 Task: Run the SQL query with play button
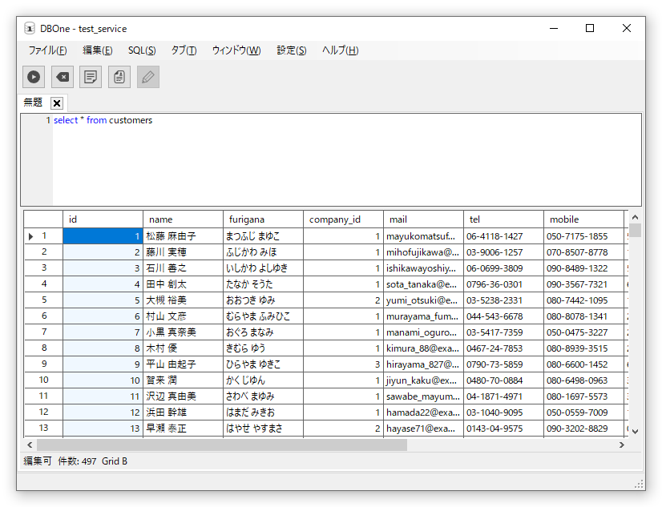click(x=34, y=77)
